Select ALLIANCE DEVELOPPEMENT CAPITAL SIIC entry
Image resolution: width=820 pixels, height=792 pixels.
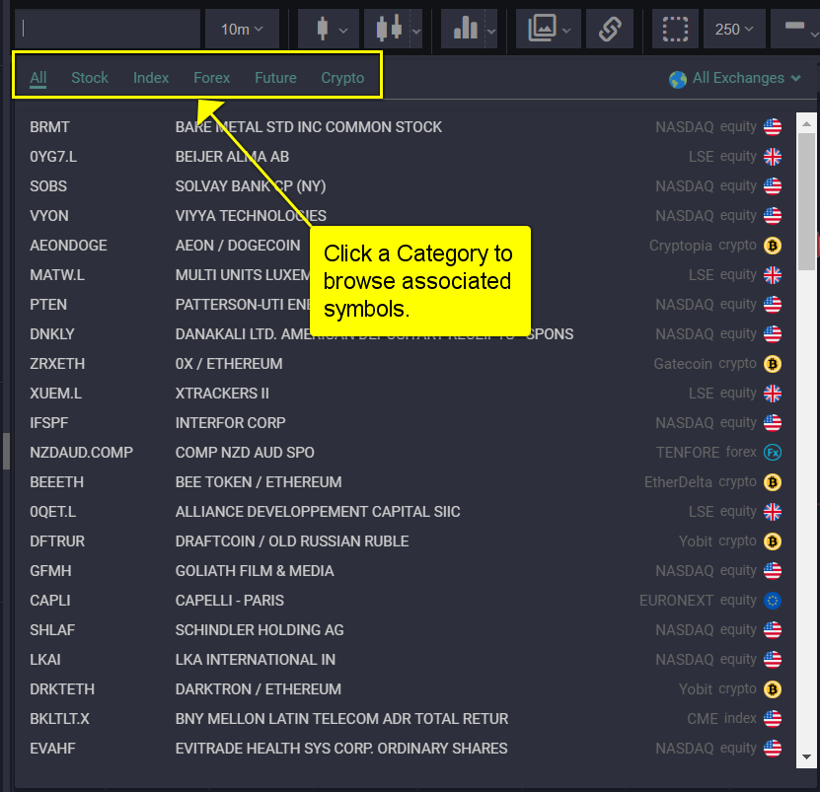pyautogui.click(x=318, y=512)
